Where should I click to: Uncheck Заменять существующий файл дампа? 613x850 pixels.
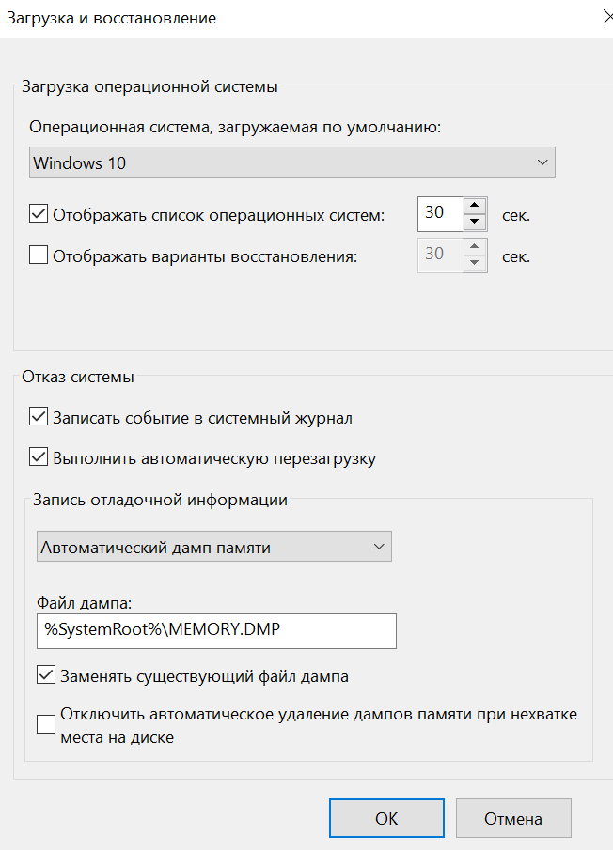point(45,675)
